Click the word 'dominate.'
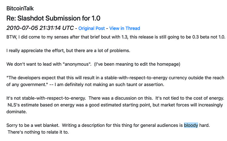The image size is (227, 141). click(x=17, y=112)
